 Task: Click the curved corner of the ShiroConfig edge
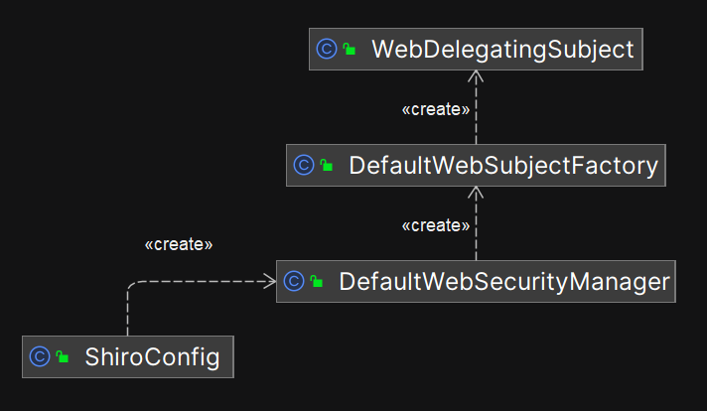[x=132, y=286]
